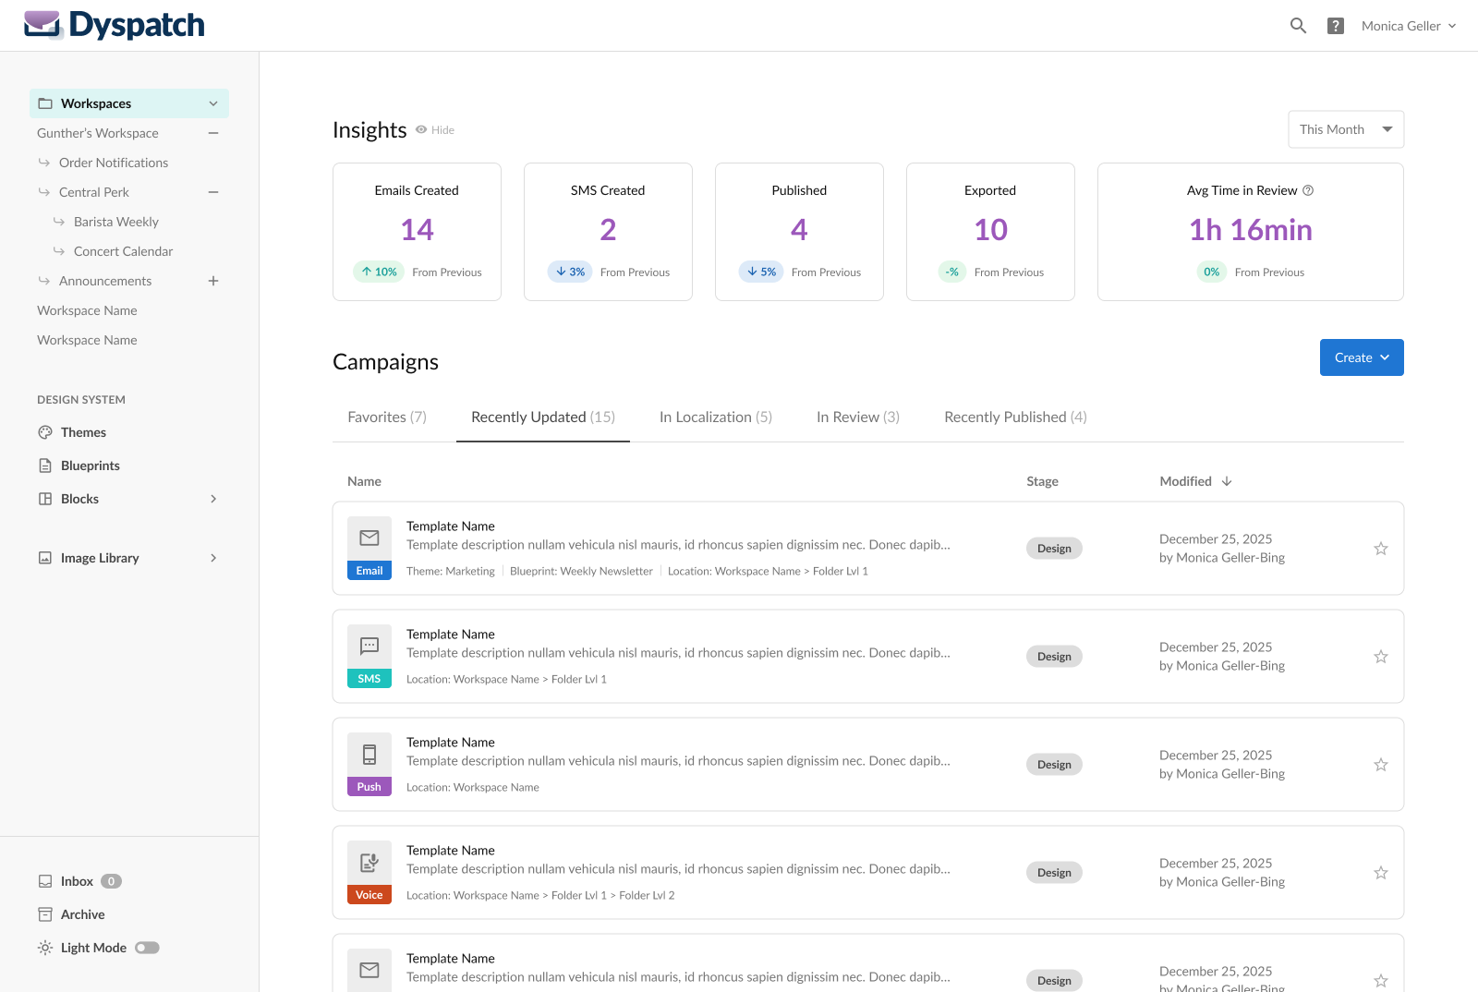Click the Light Mode sun icon

pos(45,948)
